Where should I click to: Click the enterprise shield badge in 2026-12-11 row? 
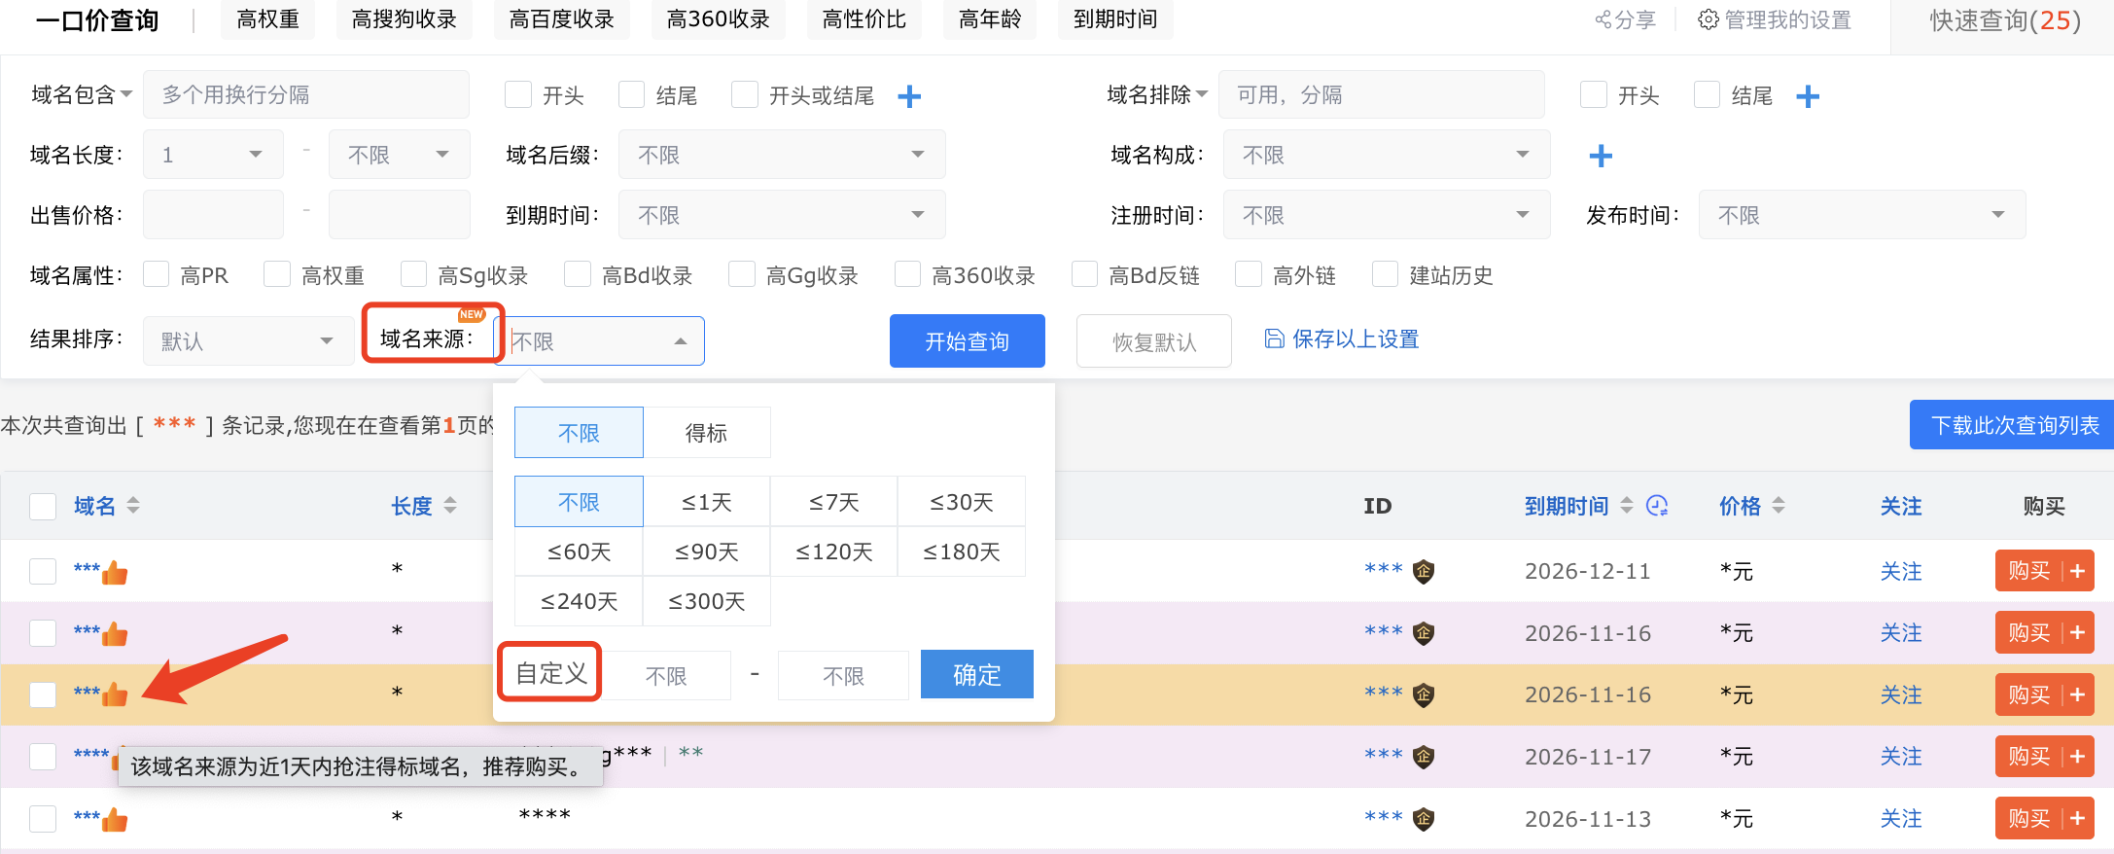[x=1424, y=571]
